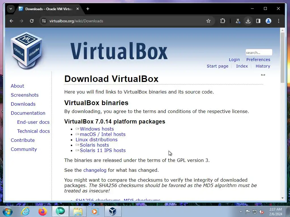290x217 pixels.
Task: Click the page width toggle arrow icon
Action: 263,75
